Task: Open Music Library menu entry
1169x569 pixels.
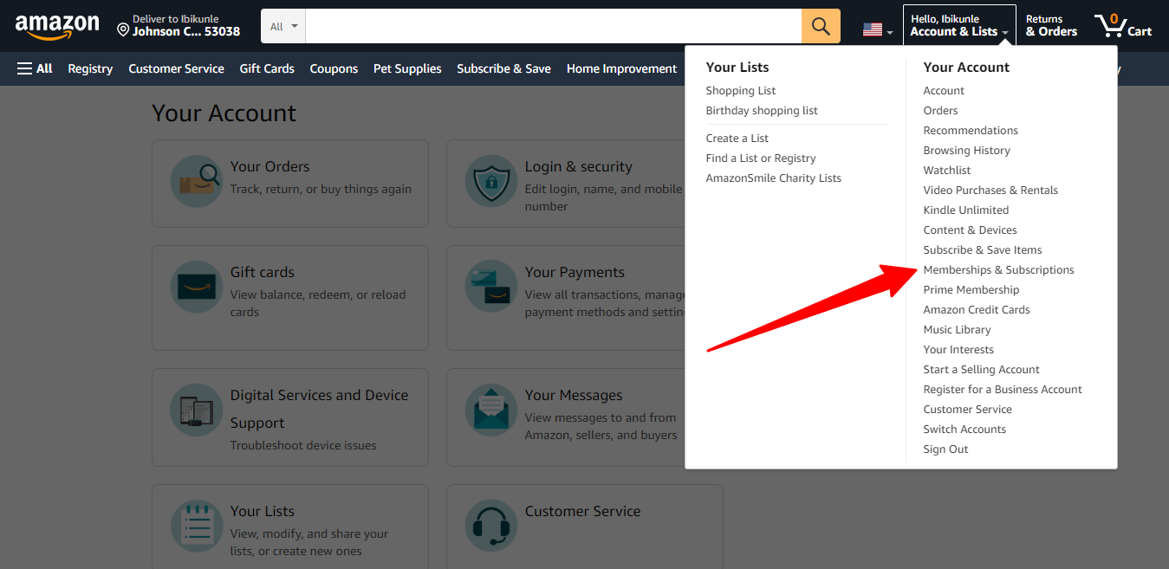Action: tap(957, 330)
